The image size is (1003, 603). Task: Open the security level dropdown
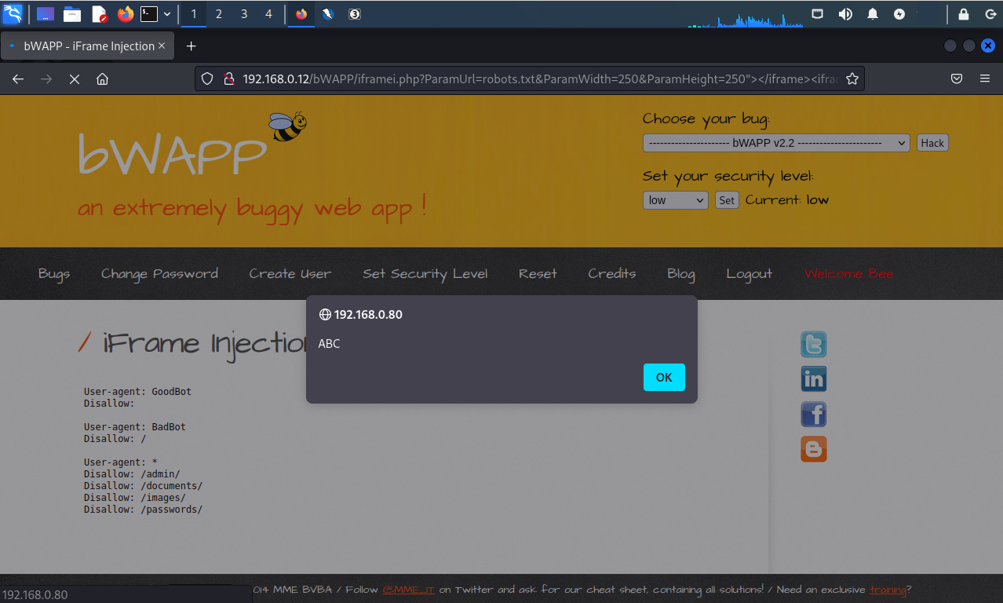coord(675,200)
